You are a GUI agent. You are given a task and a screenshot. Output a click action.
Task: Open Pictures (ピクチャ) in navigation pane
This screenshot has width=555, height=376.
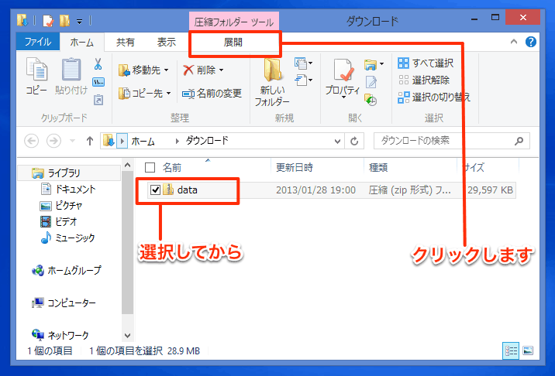61,205
